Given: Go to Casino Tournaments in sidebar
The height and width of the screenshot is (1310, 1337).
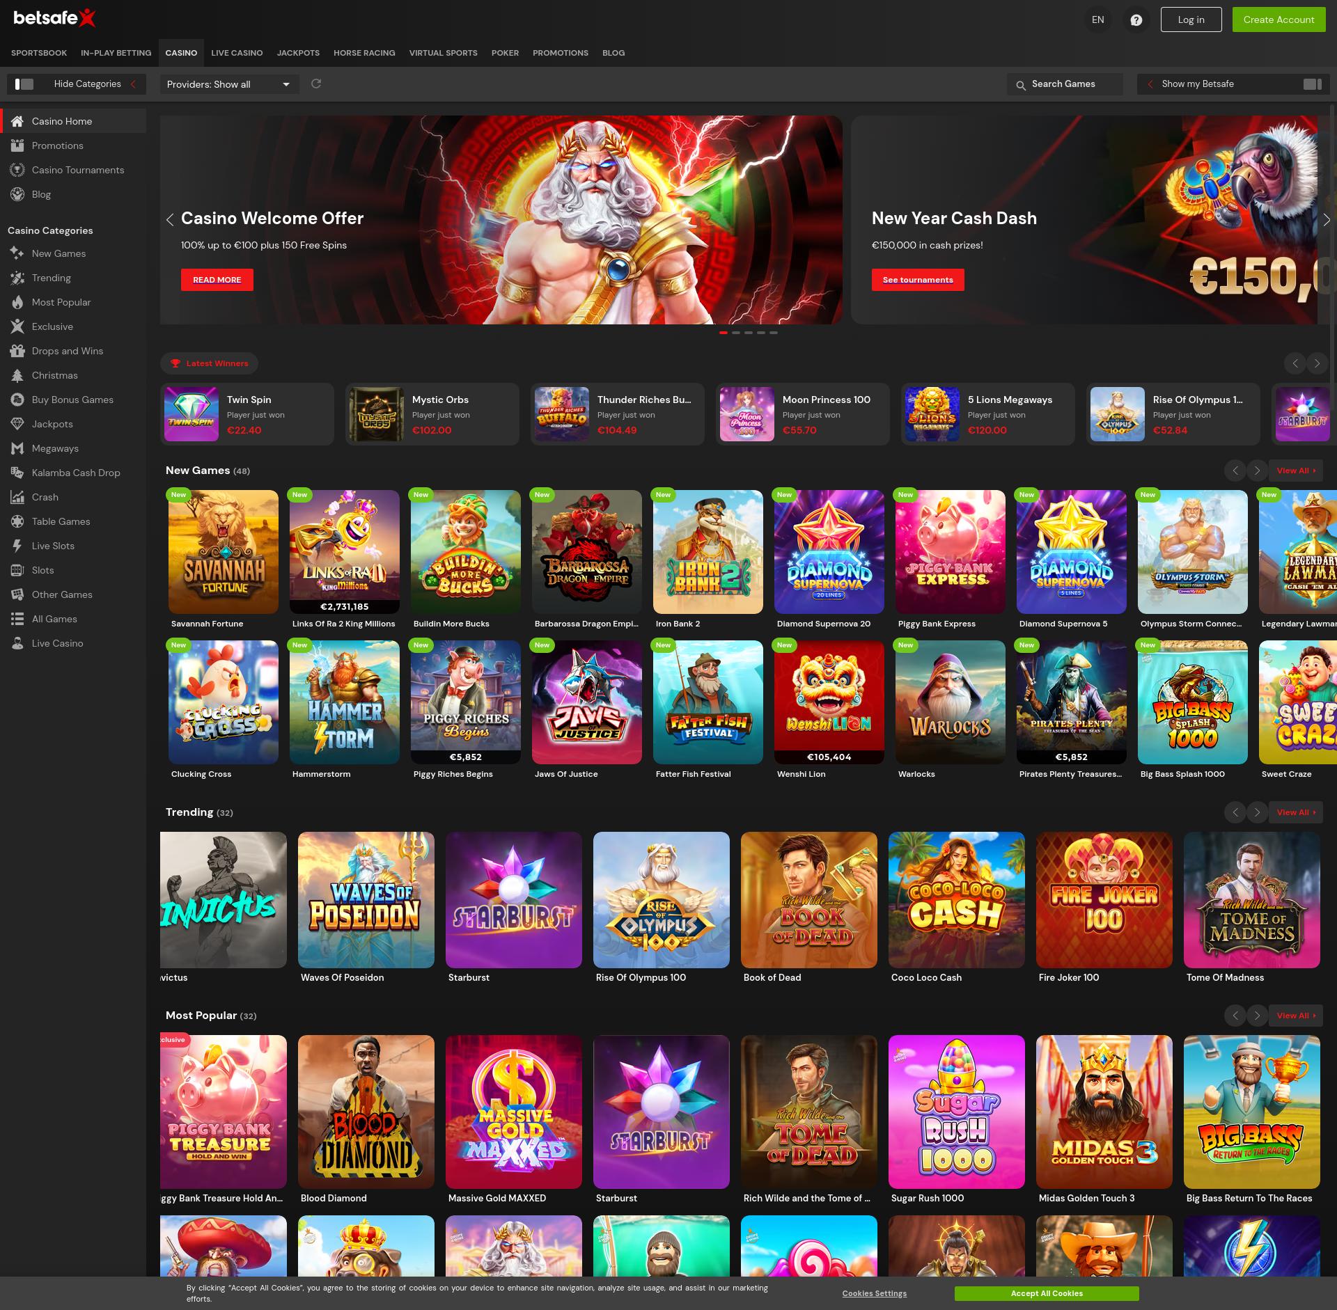Looking at the screenshot, I should click(x=78, y=170).
